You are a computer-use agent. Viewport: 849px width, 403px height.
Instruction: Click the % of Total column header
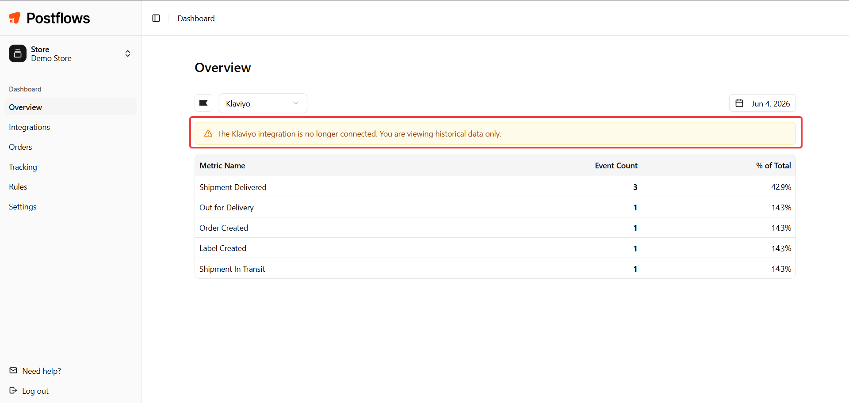(773, 166)
